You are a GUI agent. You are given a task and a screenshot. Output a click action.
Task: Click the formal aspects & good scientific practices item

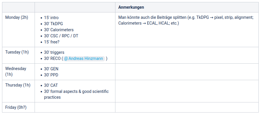[x=76, y=94]
